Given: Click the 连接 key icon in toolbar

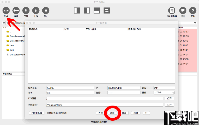Looking at the screenshot, I should tap(16, 10).
